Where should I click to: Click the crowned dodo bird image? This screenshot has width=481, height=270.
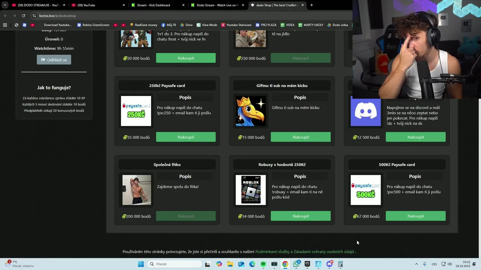coord(251,111)
